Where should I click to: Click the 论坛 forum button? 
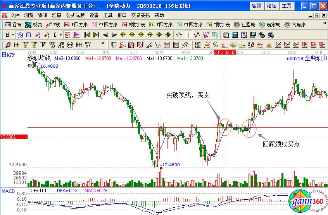(272, 6)
